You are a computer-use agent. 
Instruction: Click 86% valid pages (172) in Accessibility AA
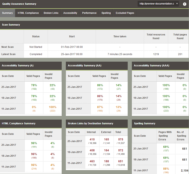pos(100,87)
